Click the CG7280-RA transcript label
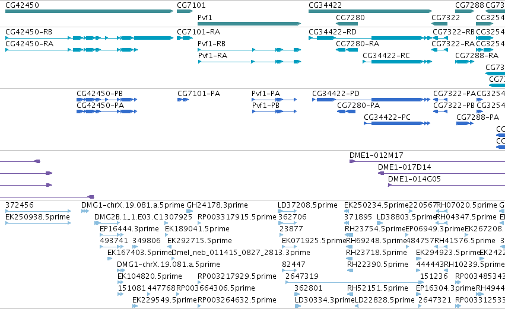This screenshot has height=309, width=505. pos(357,44)
